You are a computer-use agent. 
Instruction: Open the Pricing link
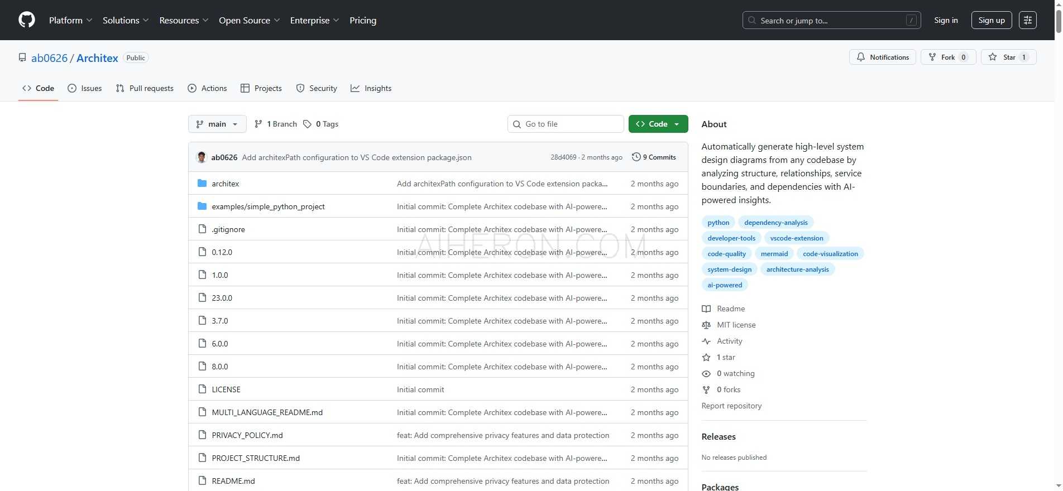tap(363, 20)
